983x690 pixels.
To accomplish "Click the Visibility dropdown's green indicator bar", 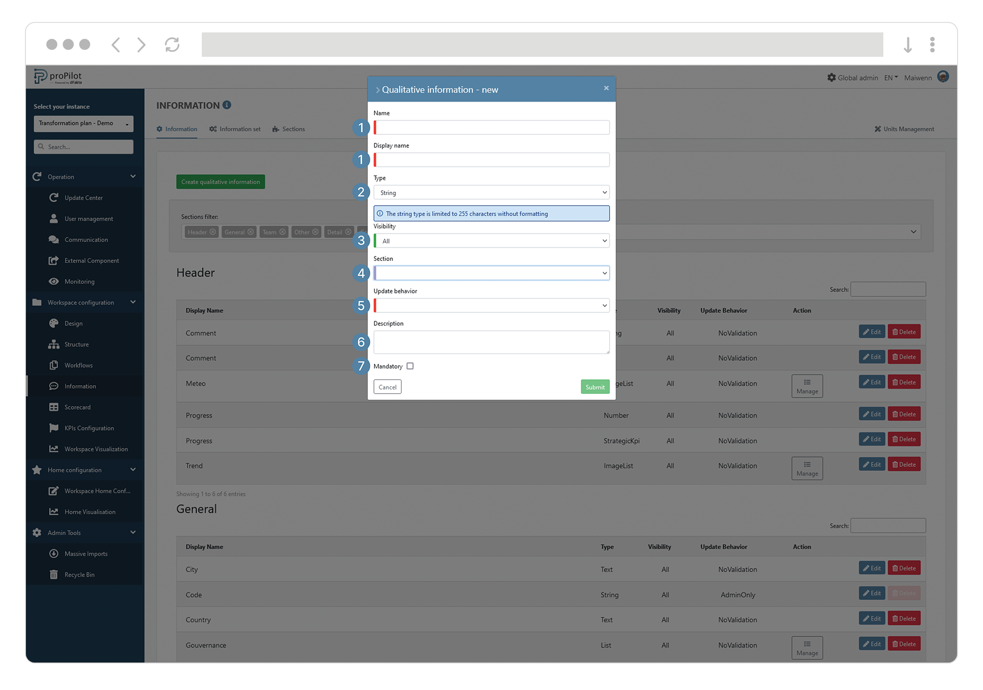I will (x=375, y=240).
